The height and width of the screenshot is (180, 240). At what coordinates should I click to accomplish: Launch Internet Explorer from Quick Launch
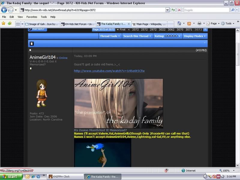pos(33,177)
